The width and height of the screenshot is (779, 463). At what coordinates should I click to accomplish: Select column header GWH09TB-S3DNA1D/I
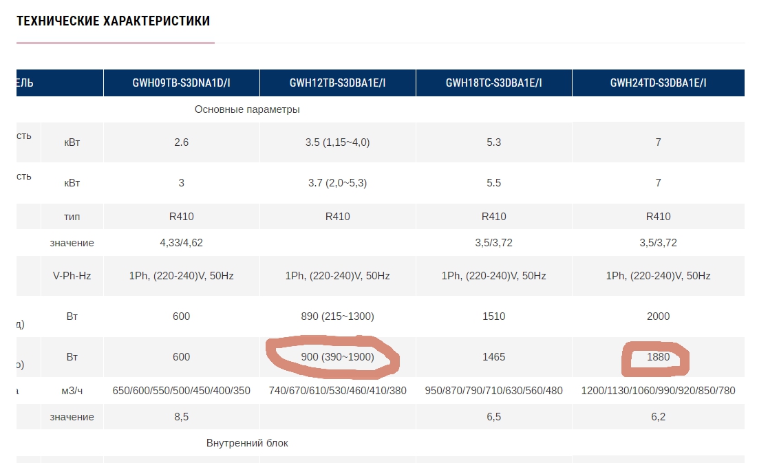click(182, 83)
